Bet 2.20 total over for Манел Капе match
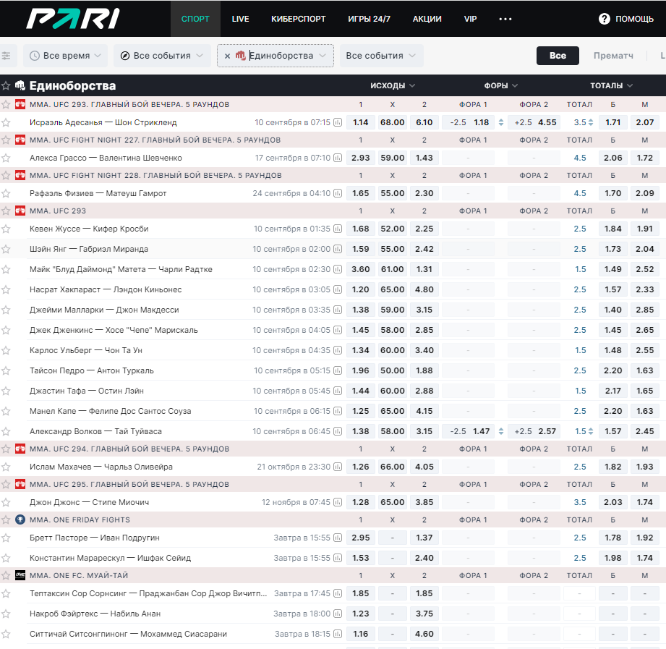Image resolution: width=666 pixels, height=649 pixels. tap(613, 411)
